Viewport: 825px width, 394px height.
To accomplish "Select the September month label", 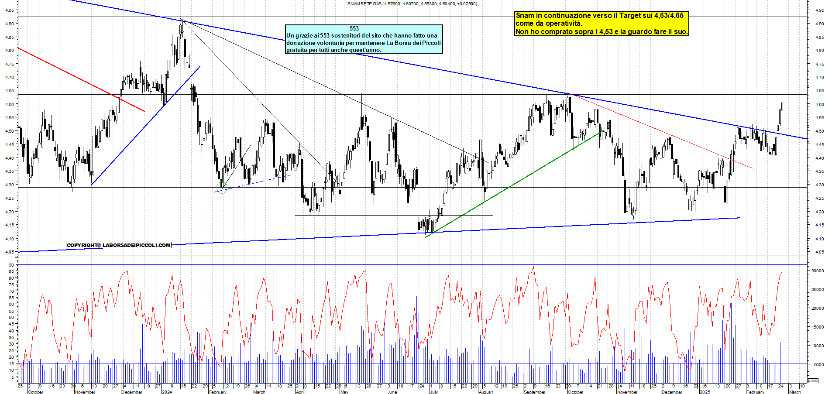I will click(x=534, y=392).
